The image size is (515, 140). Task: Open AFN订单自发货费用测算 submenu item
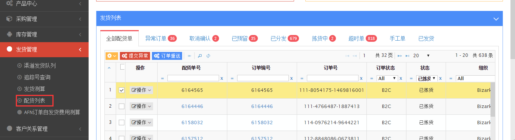pos(52,112)
